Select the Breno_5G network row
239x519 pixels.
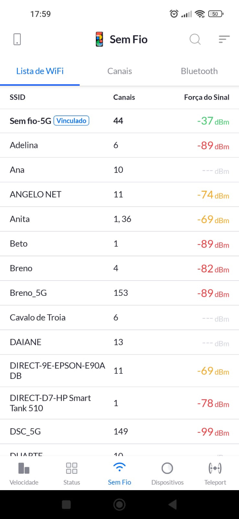(x=28, y=293)
